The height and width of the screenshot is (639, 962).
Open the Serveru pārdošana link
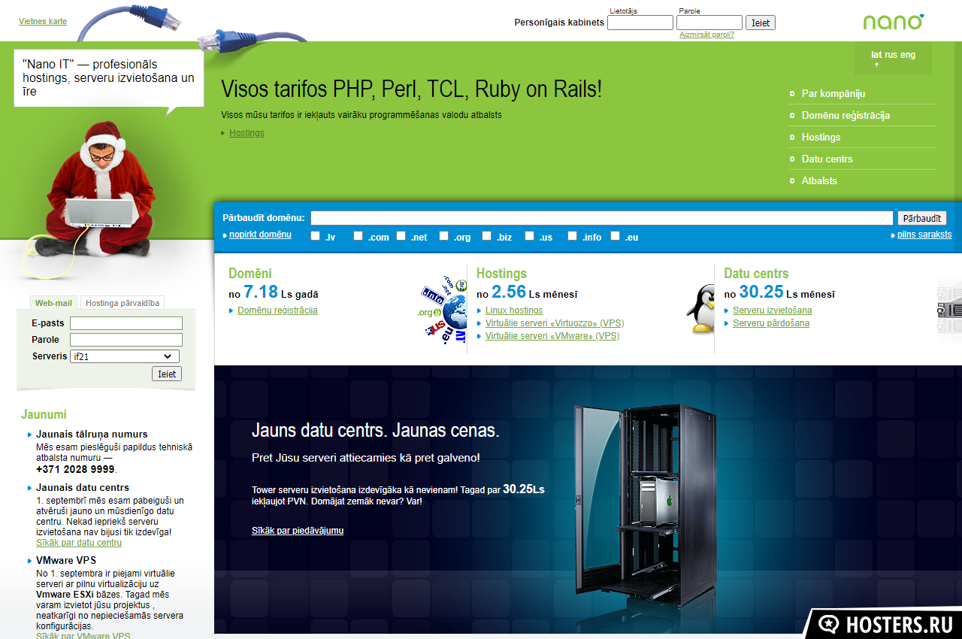(771, 323)
